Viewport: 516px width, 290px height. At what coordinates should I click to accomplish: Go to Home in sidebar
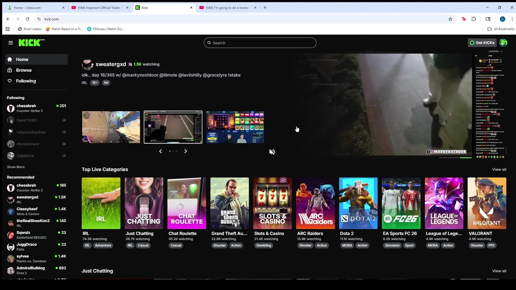pos(37,60)
